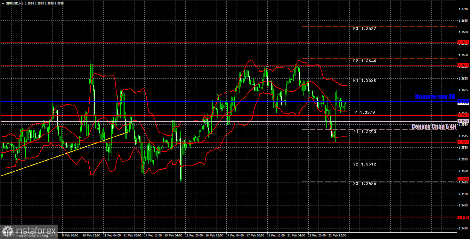The height and width of the screenshot is (239, 470).
Task: Click the 11 Feb 04:00 time label
Action: (x=112, y=235)
